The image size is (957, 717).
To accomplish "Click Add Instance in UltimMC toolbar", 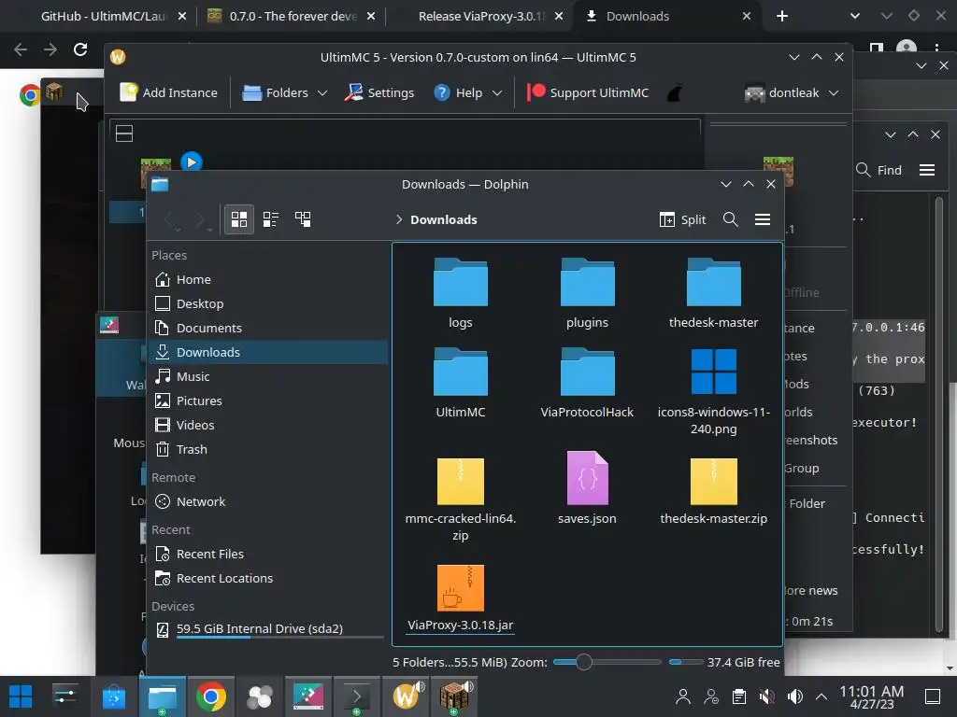I will pyautogui.click(x=168, y=92).
